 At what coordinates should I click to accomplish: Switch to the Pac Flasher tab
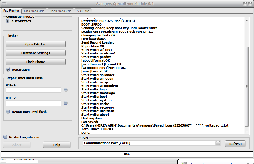coord(11,11)
